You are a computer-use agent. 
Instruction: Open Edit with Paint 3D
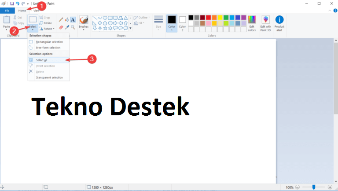tap(265, 23)
